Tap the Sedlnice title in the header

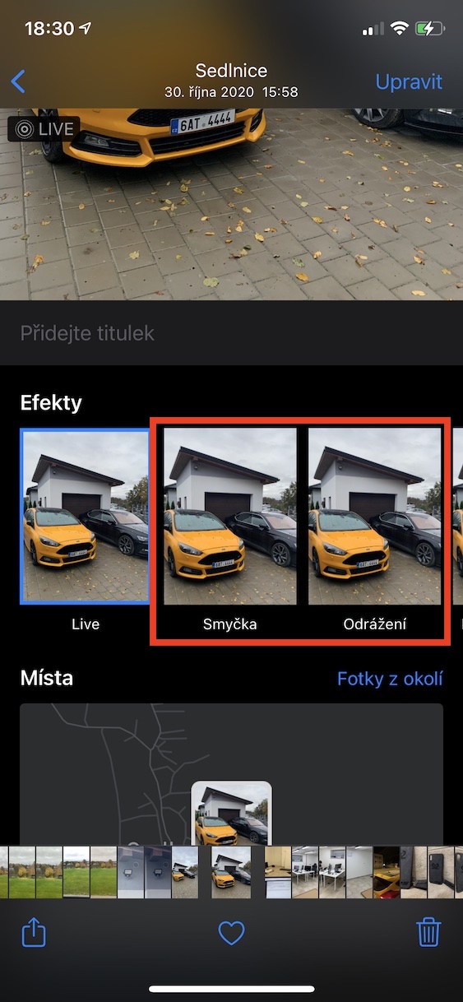coord(231,71)
